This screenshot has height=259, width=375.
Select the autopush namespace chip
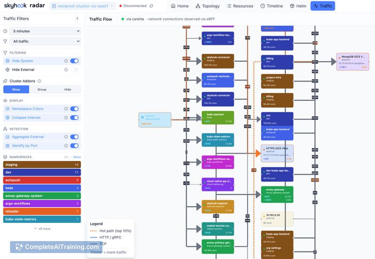coord(42,180)
